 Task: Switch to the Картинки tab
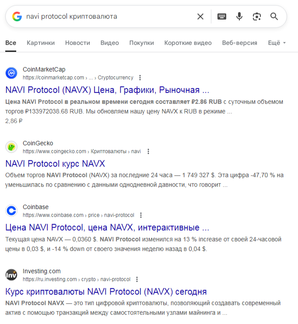41,43
